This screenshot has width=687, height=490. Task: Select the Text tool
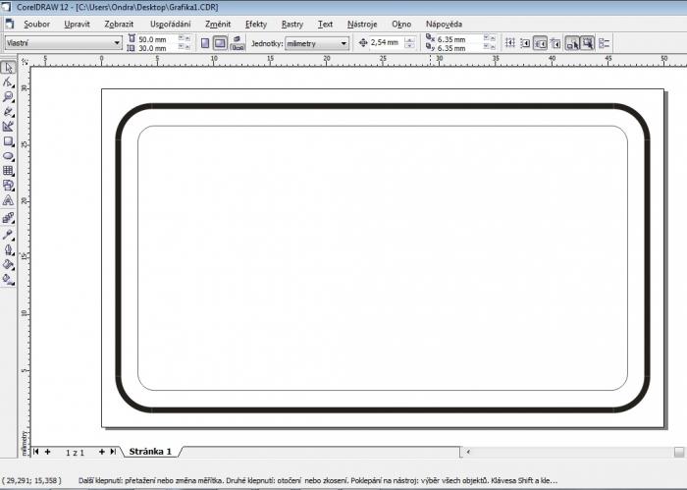[8, 200]
